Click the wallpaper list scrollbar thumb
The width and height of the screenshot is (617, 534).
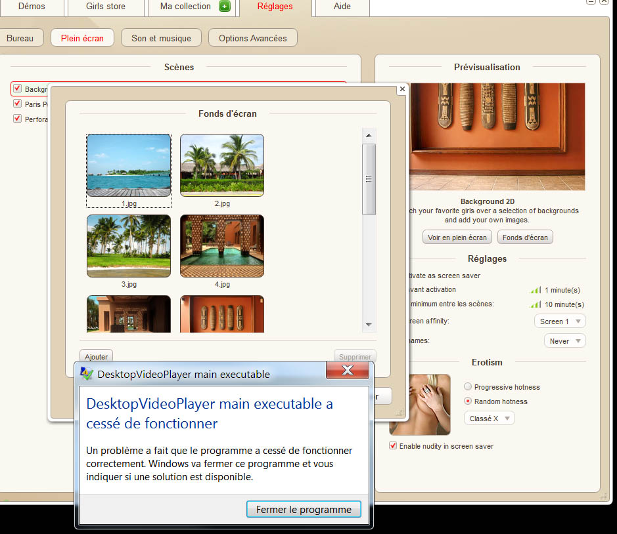[x=369, y=179]
